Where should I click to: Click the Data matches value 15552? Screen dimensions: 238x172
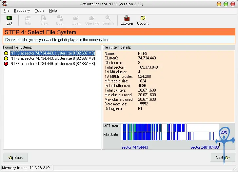[x=143, y=104]
